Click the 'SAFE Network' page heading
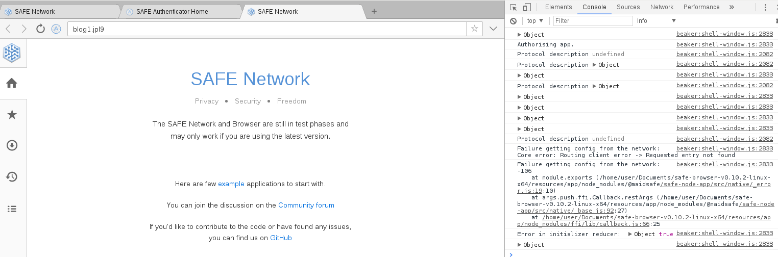This screenshot has height=257, width=778. [x=250, y=79]
